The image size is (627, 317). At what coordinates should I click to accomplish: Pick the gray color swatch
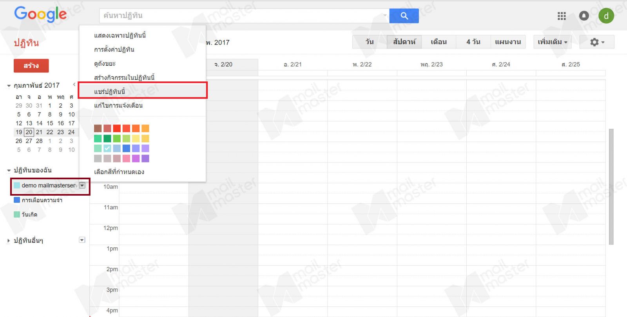click(x=98, y=158)
